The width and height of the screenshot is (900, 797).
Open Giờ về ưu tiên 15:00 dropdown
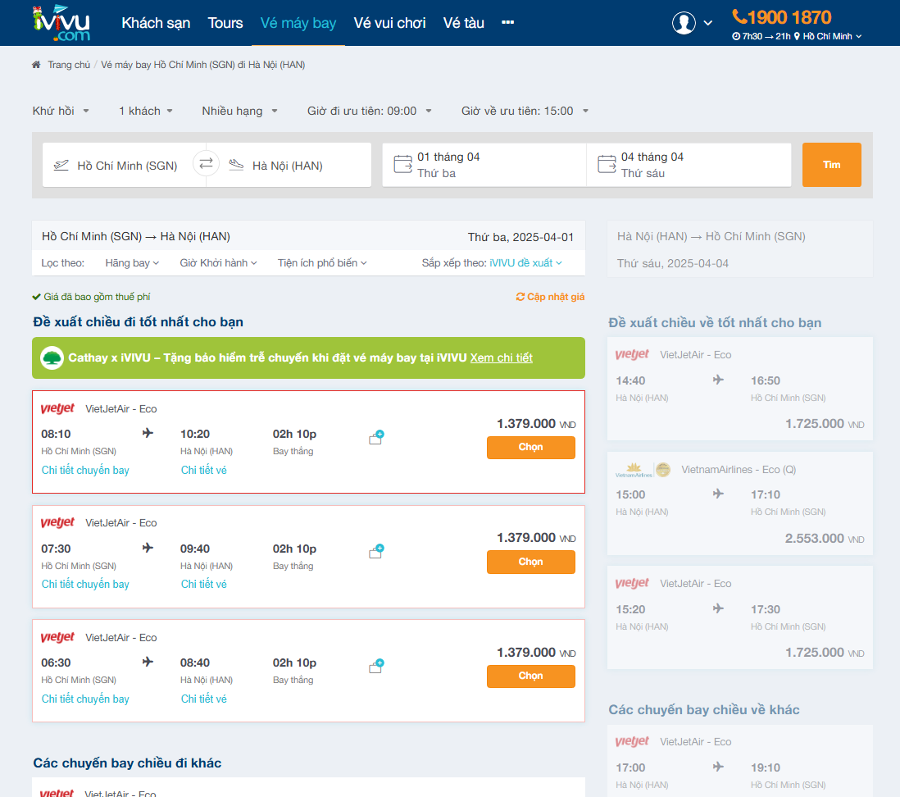[x=525, y=111]
